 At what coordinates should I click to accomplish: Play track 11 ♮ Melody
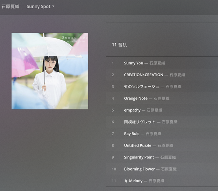click(x=134, y=181)
